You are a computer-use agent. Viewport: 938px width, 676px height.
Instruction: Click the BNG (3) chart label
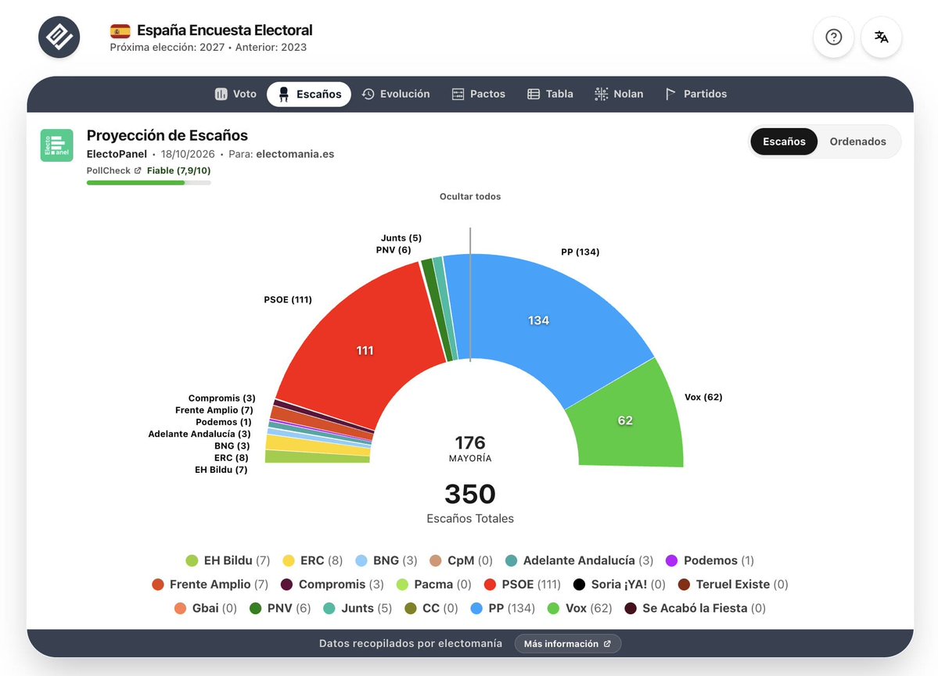point(232,446)
